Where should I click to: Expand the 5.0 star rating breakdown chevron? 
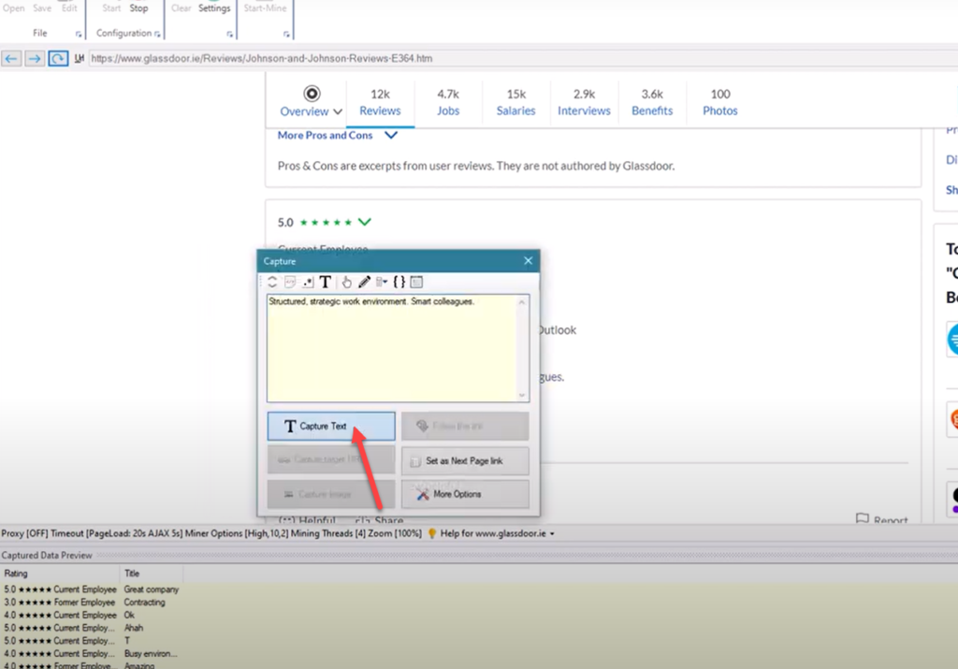pyautogui.click(x=364, y=223)
